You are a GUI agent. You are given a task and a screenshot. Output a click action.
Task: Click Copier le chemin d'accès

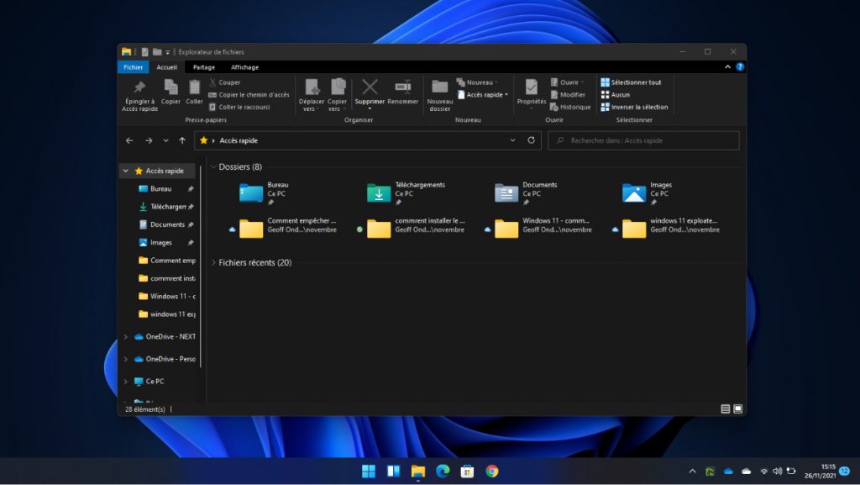pyautogui.click(x=253, y=95)
